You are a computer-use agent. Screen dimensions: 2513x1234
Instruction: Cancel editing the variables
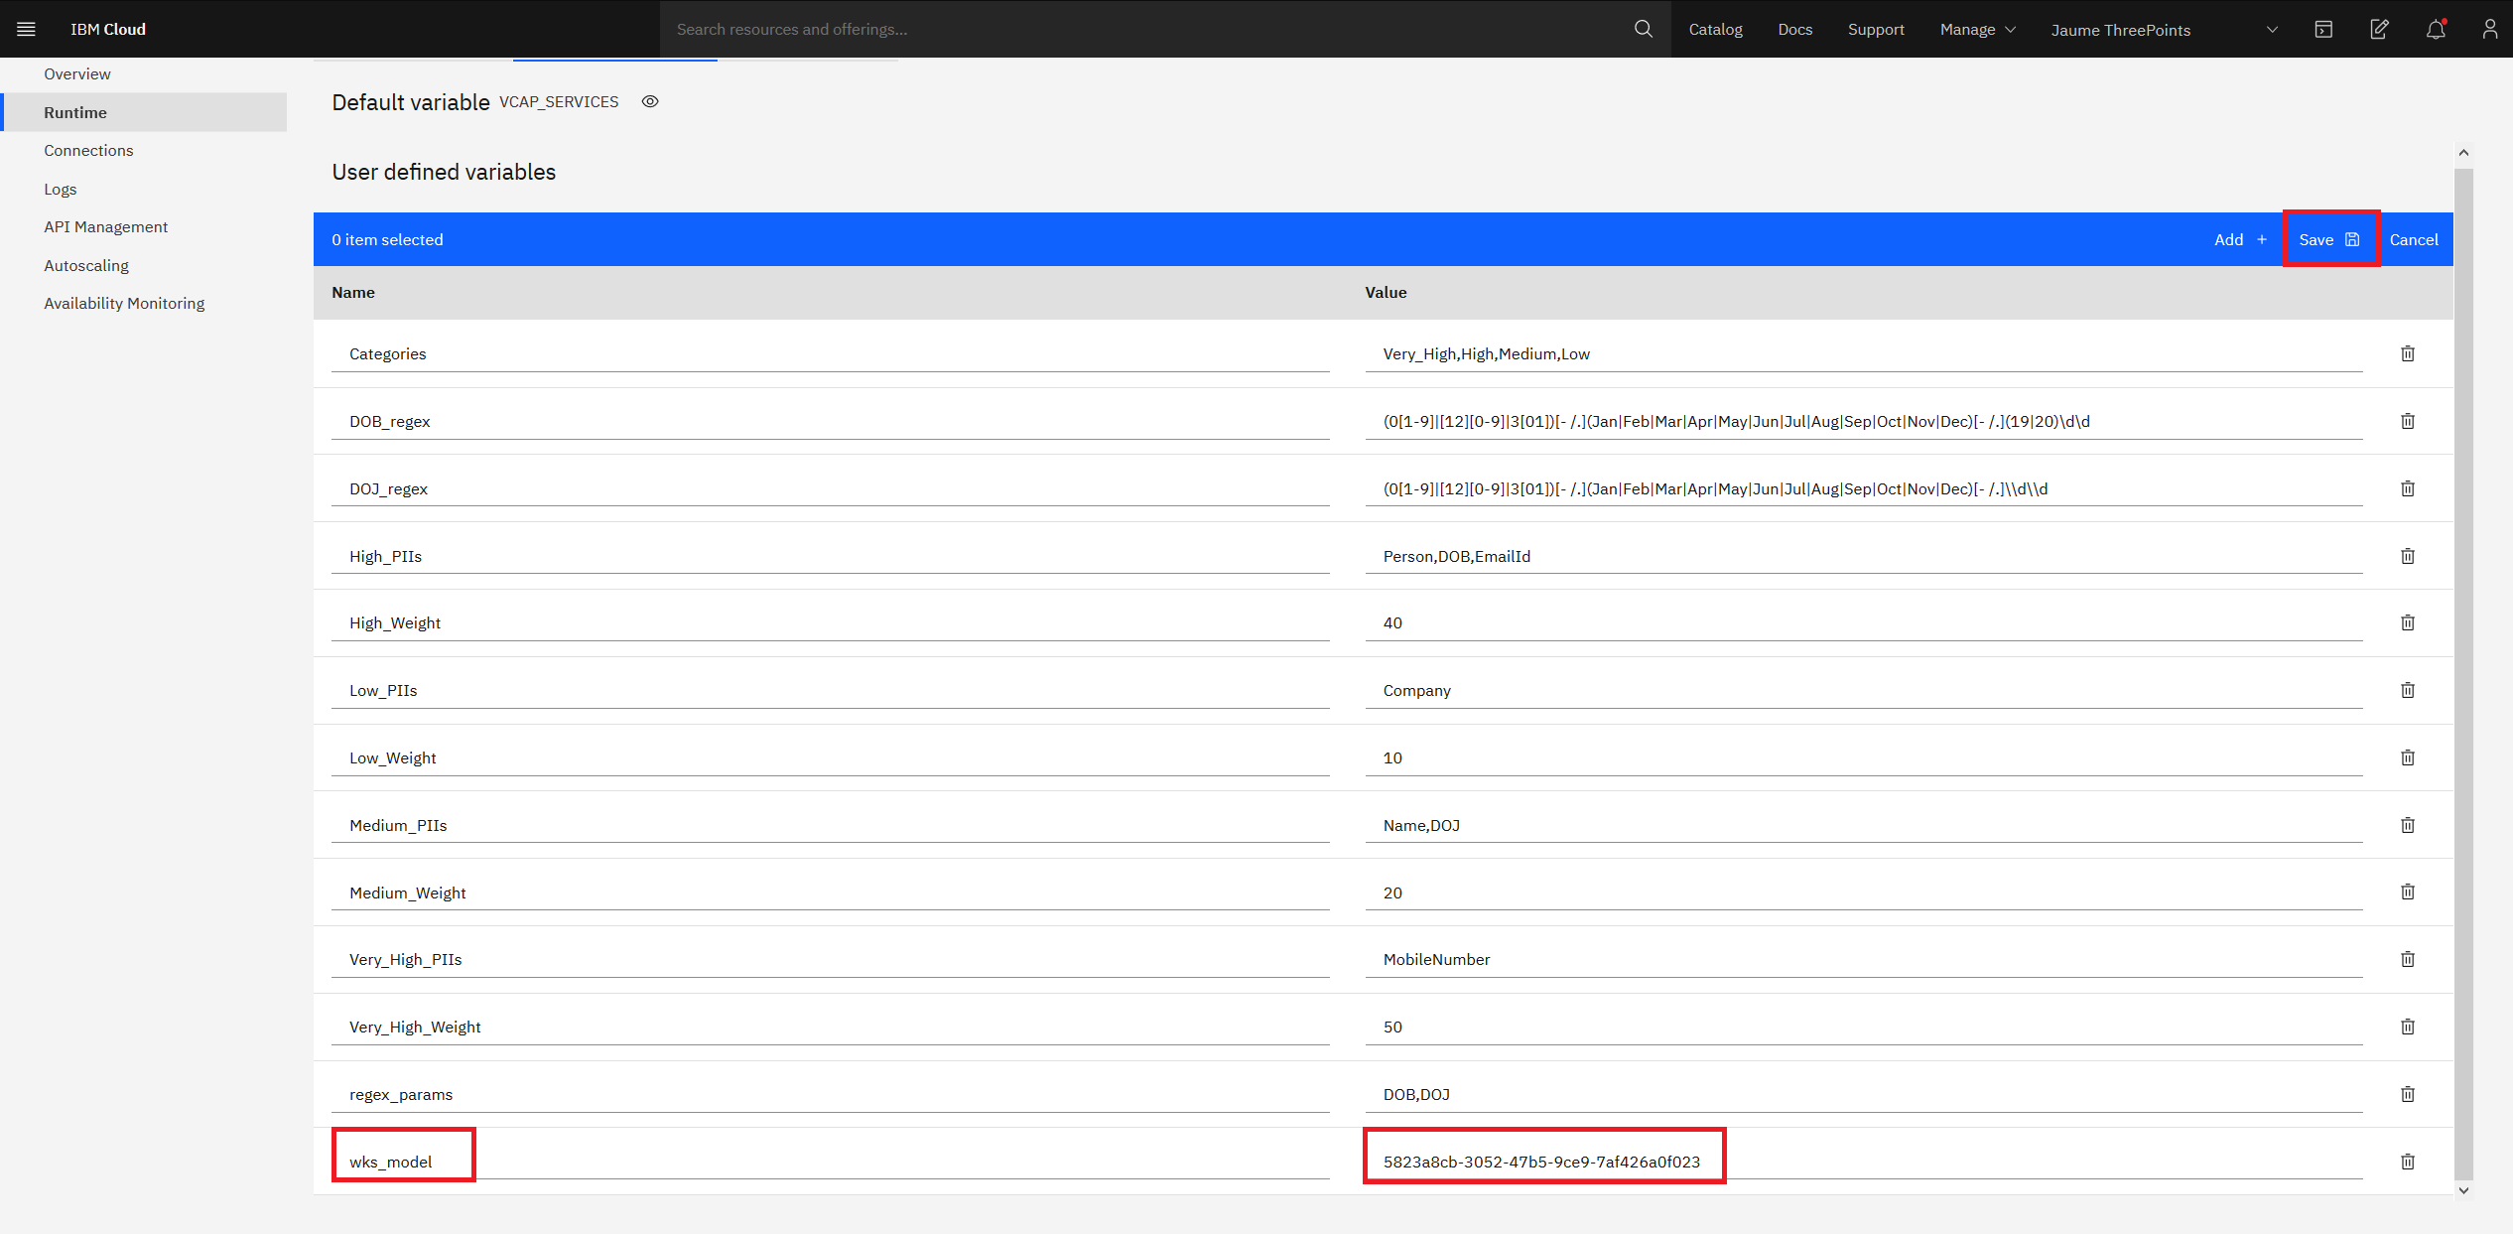pyautogui.click(x=2413, y=239)
